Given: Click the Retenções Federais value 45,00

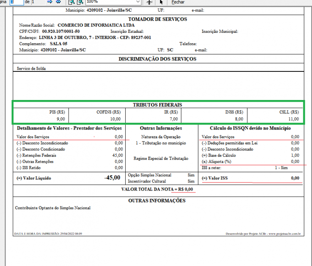Looking at the screenshot, I should pos(118,155).
